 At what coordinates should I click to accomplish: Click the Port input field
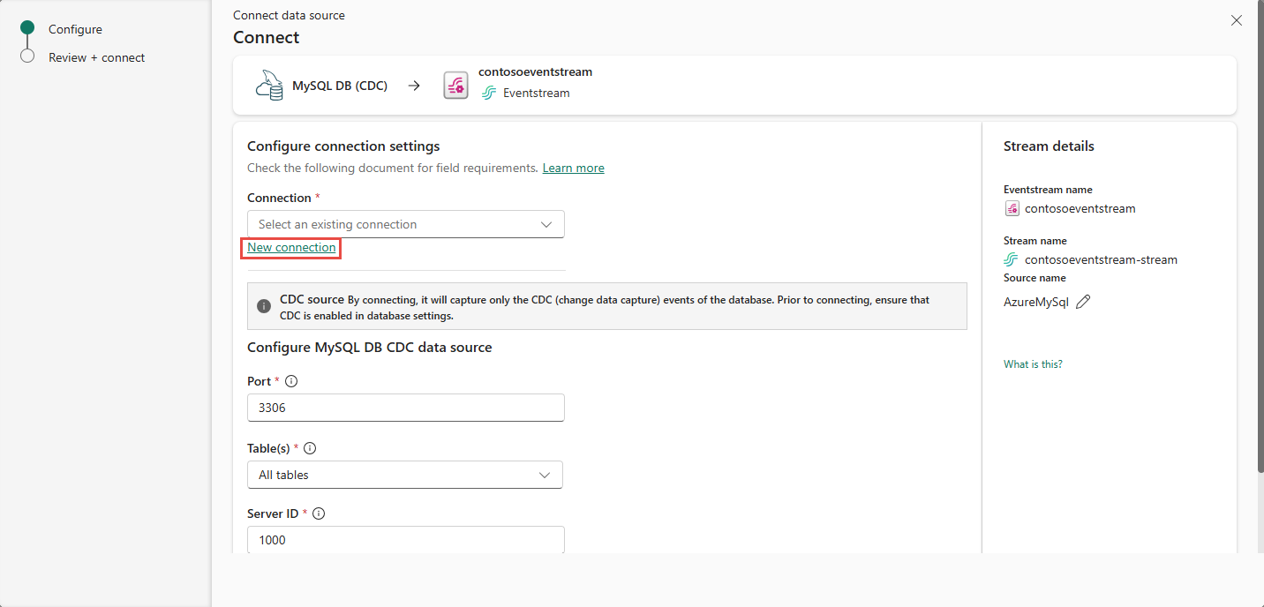tap(405, 408)
